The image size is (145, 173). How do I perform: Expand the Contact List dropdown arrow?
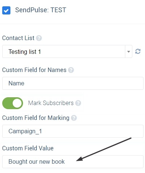tap(129, 52)
